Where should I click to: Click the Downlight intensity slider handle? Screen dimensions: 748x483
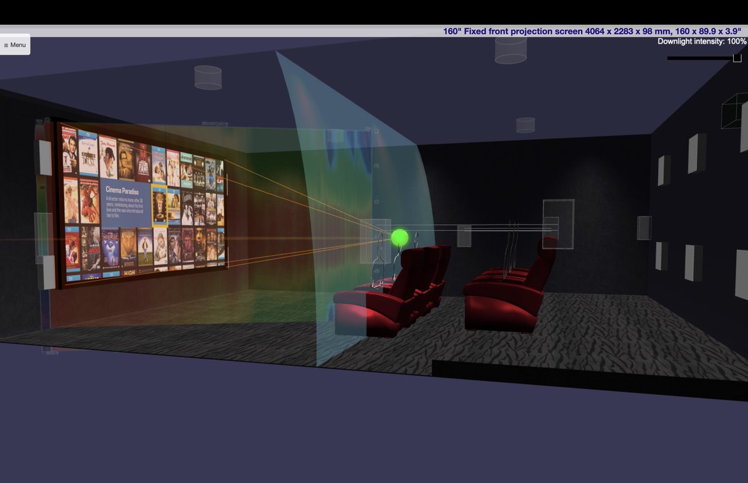point(737,58)
